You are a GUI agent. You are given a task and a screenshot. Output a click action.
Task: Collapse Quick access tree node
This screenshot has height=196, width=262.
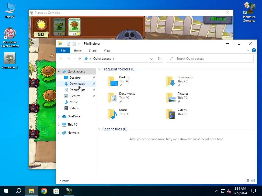click(59, 71)
